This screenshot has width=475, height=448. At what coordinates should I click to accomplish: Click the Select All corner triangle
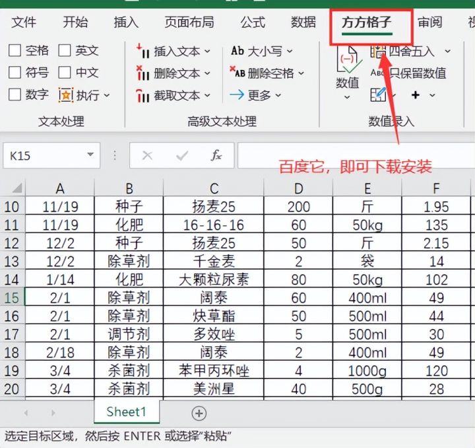17,188
